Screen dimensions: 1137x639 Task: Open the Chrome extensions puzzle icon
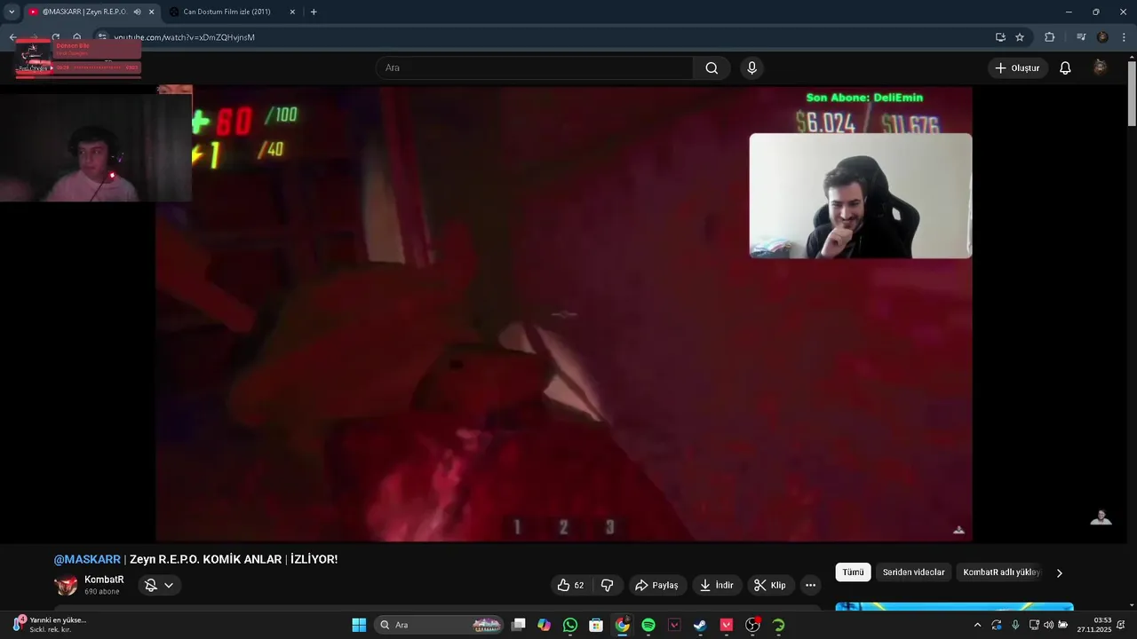(1050, 37)
